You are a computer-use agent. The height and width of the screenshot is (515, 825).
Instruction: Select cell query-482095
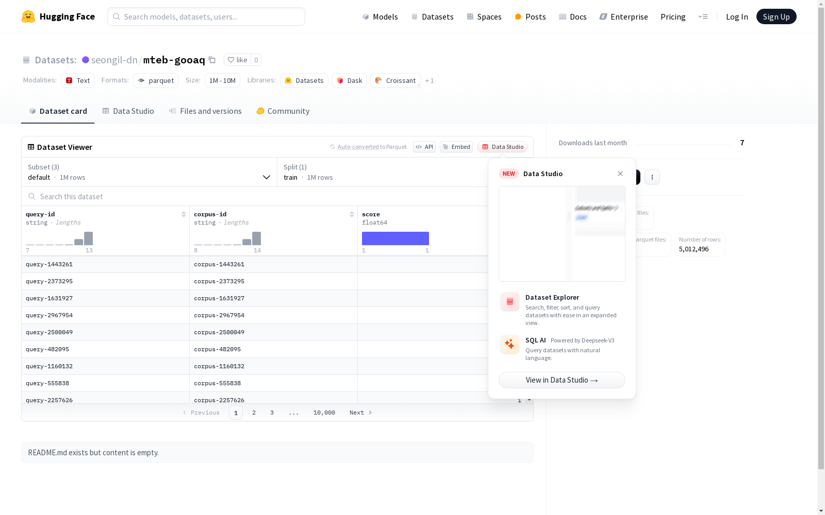pyautogui.click(x=105, y=349)
